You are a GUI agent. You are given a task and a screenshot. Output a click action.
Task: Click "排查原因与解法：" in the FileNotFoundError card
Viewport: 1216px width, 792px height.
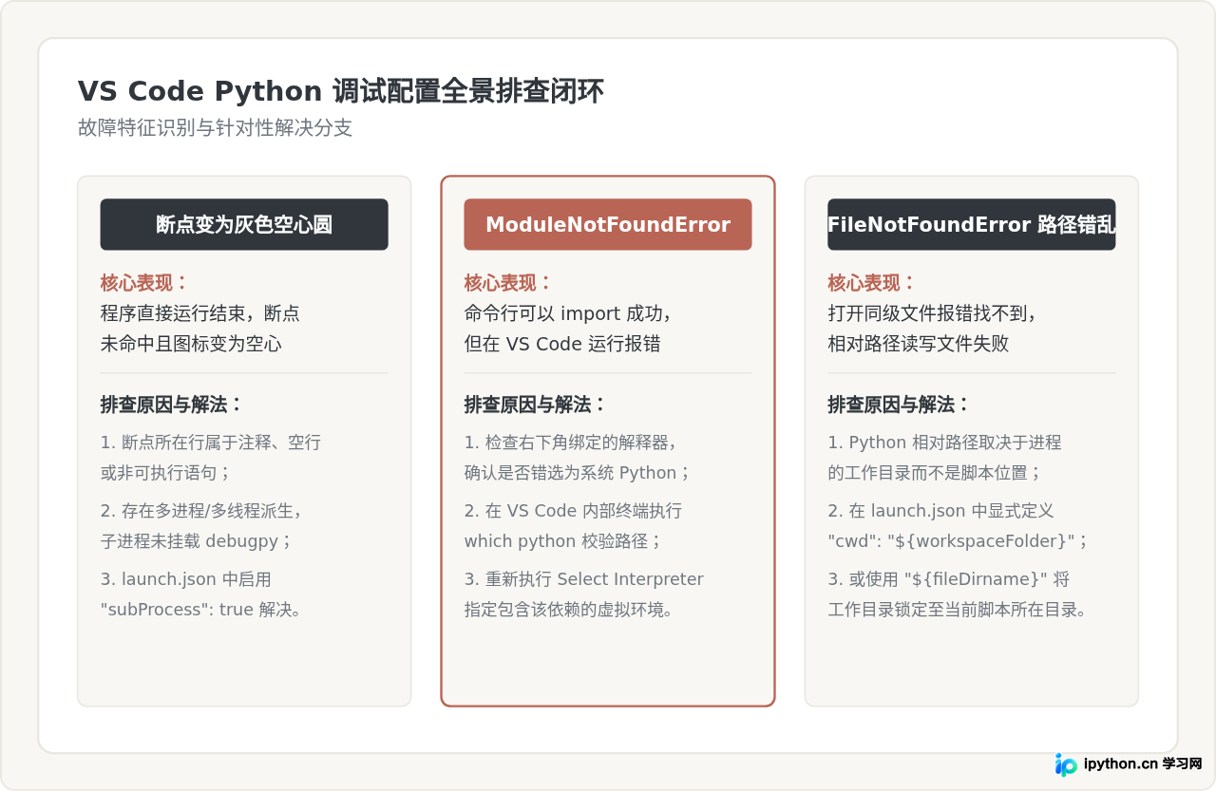coord(900,405)
